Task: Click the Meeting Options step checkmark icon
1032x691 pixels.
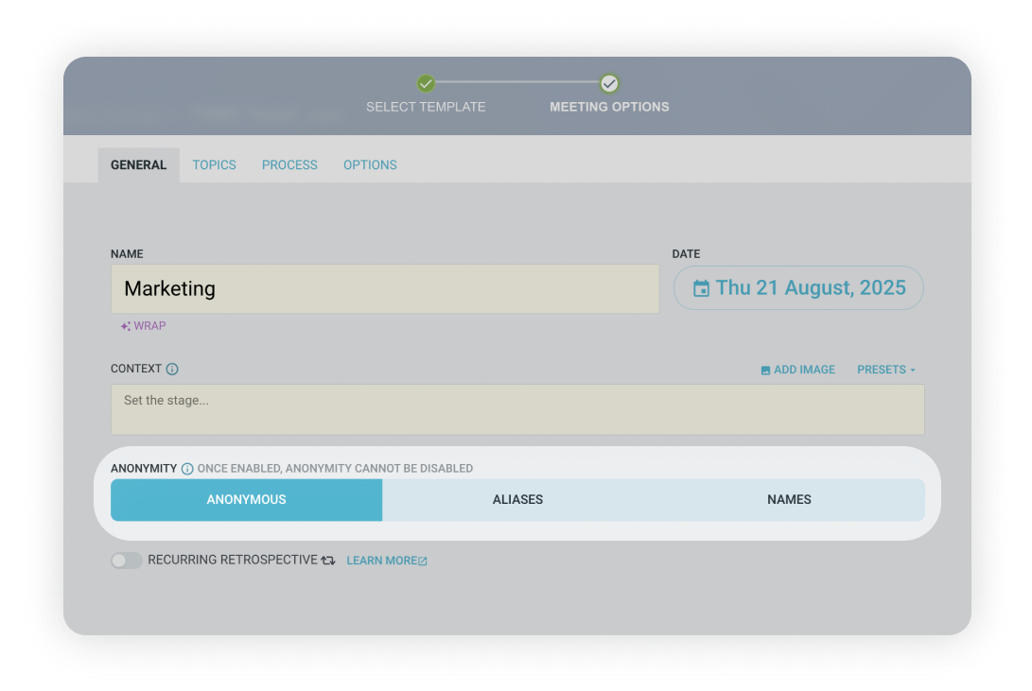Action: [609, 83]
